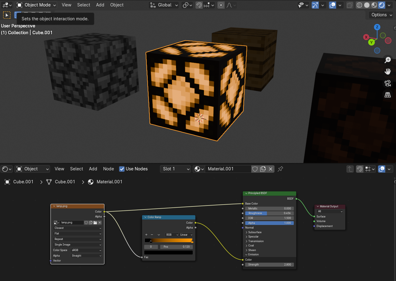Click the new material duplicate icon

[x=263, y=169]
